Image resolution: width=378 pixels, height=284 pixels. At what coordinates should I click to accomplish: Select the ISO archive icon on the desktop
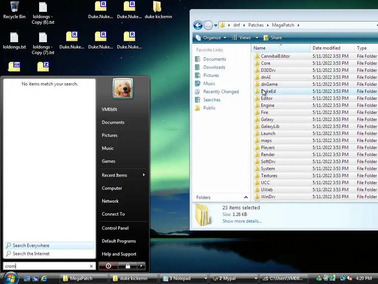click(x=14, y=67)
